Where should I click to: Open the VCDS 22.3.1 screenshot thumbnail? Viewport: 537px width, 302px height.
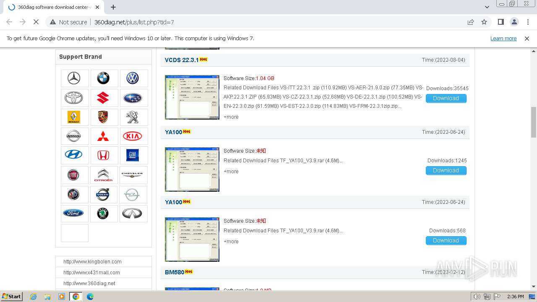192,97
